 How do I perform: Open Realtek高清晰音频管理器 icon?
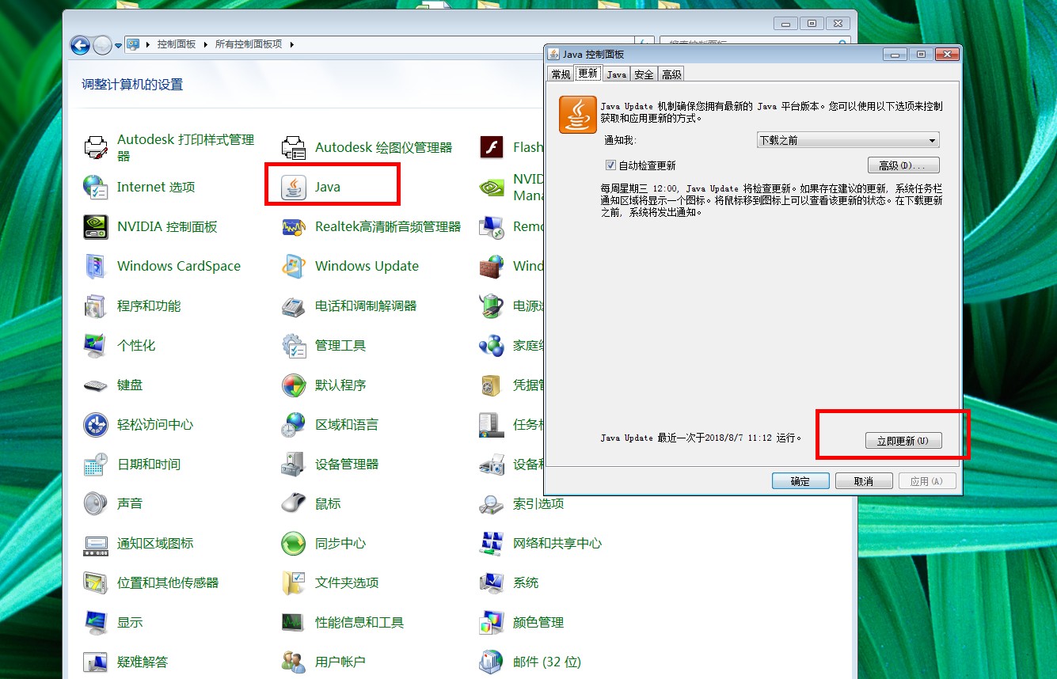tap(294, 226)
